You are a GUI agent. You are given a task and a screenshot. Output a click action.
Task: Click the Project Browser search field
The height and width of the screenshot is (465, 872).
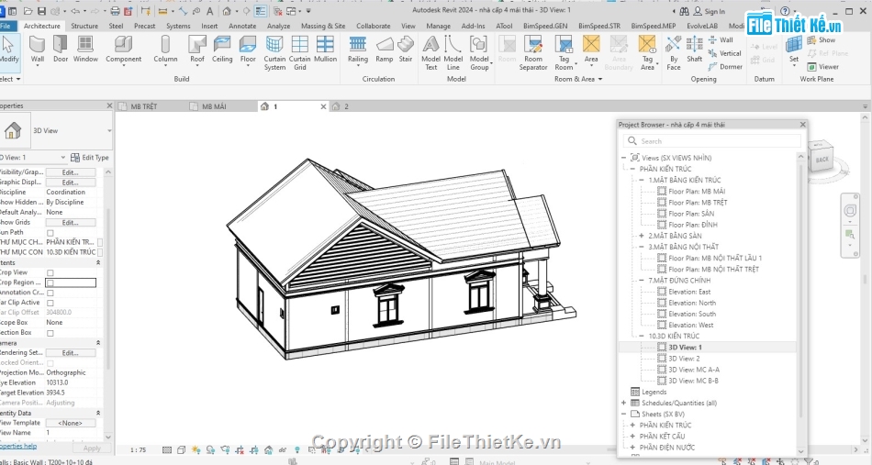coord(712,141)
